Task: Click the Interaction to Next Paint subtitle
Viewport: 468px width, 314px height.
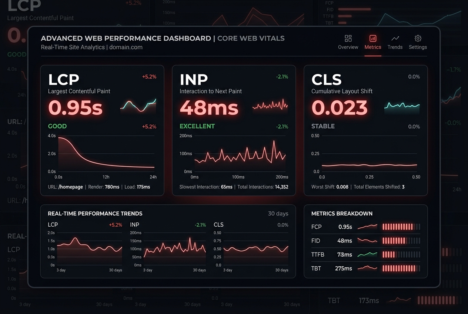Action: click(x=211, y=91)
